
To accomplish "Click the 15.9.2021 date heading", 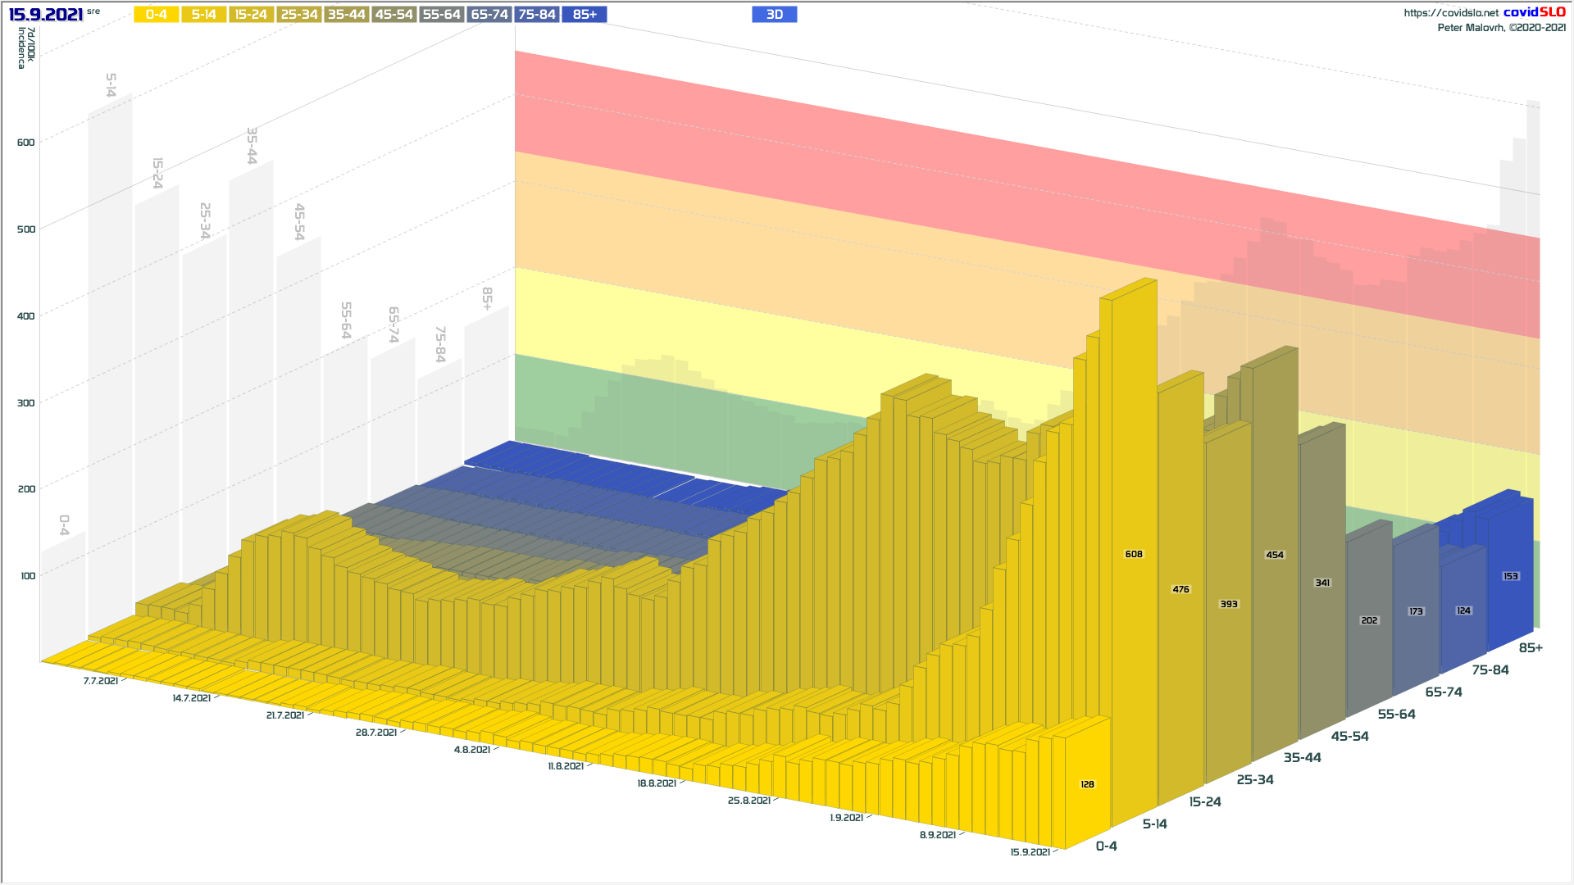I will click(46, 15).
